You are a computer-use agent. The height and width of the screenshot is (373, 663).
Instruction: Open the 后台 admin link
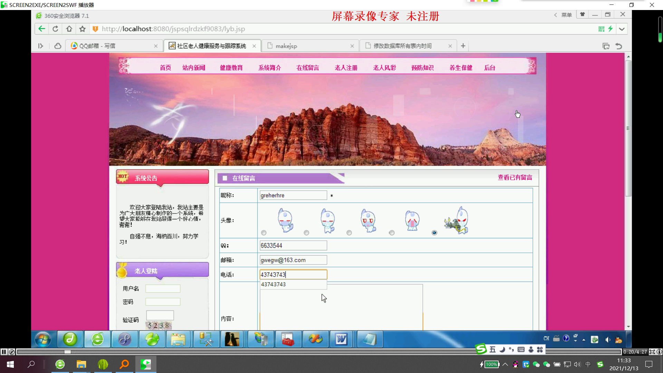490,68
